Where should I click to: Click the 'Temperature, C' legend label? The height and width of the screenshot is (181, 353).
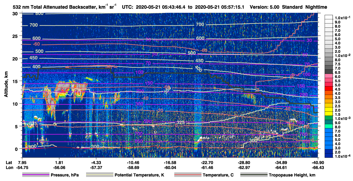click(218, 175)
